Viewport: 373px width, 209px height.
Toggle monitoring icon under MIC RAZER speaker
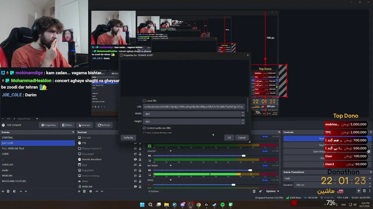(149, 175)
